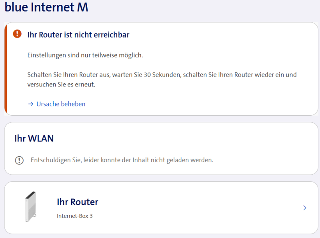This screenshot has width=320, height=238.
Task: Select the Ihr Router heading
Action: coord(78,202)
